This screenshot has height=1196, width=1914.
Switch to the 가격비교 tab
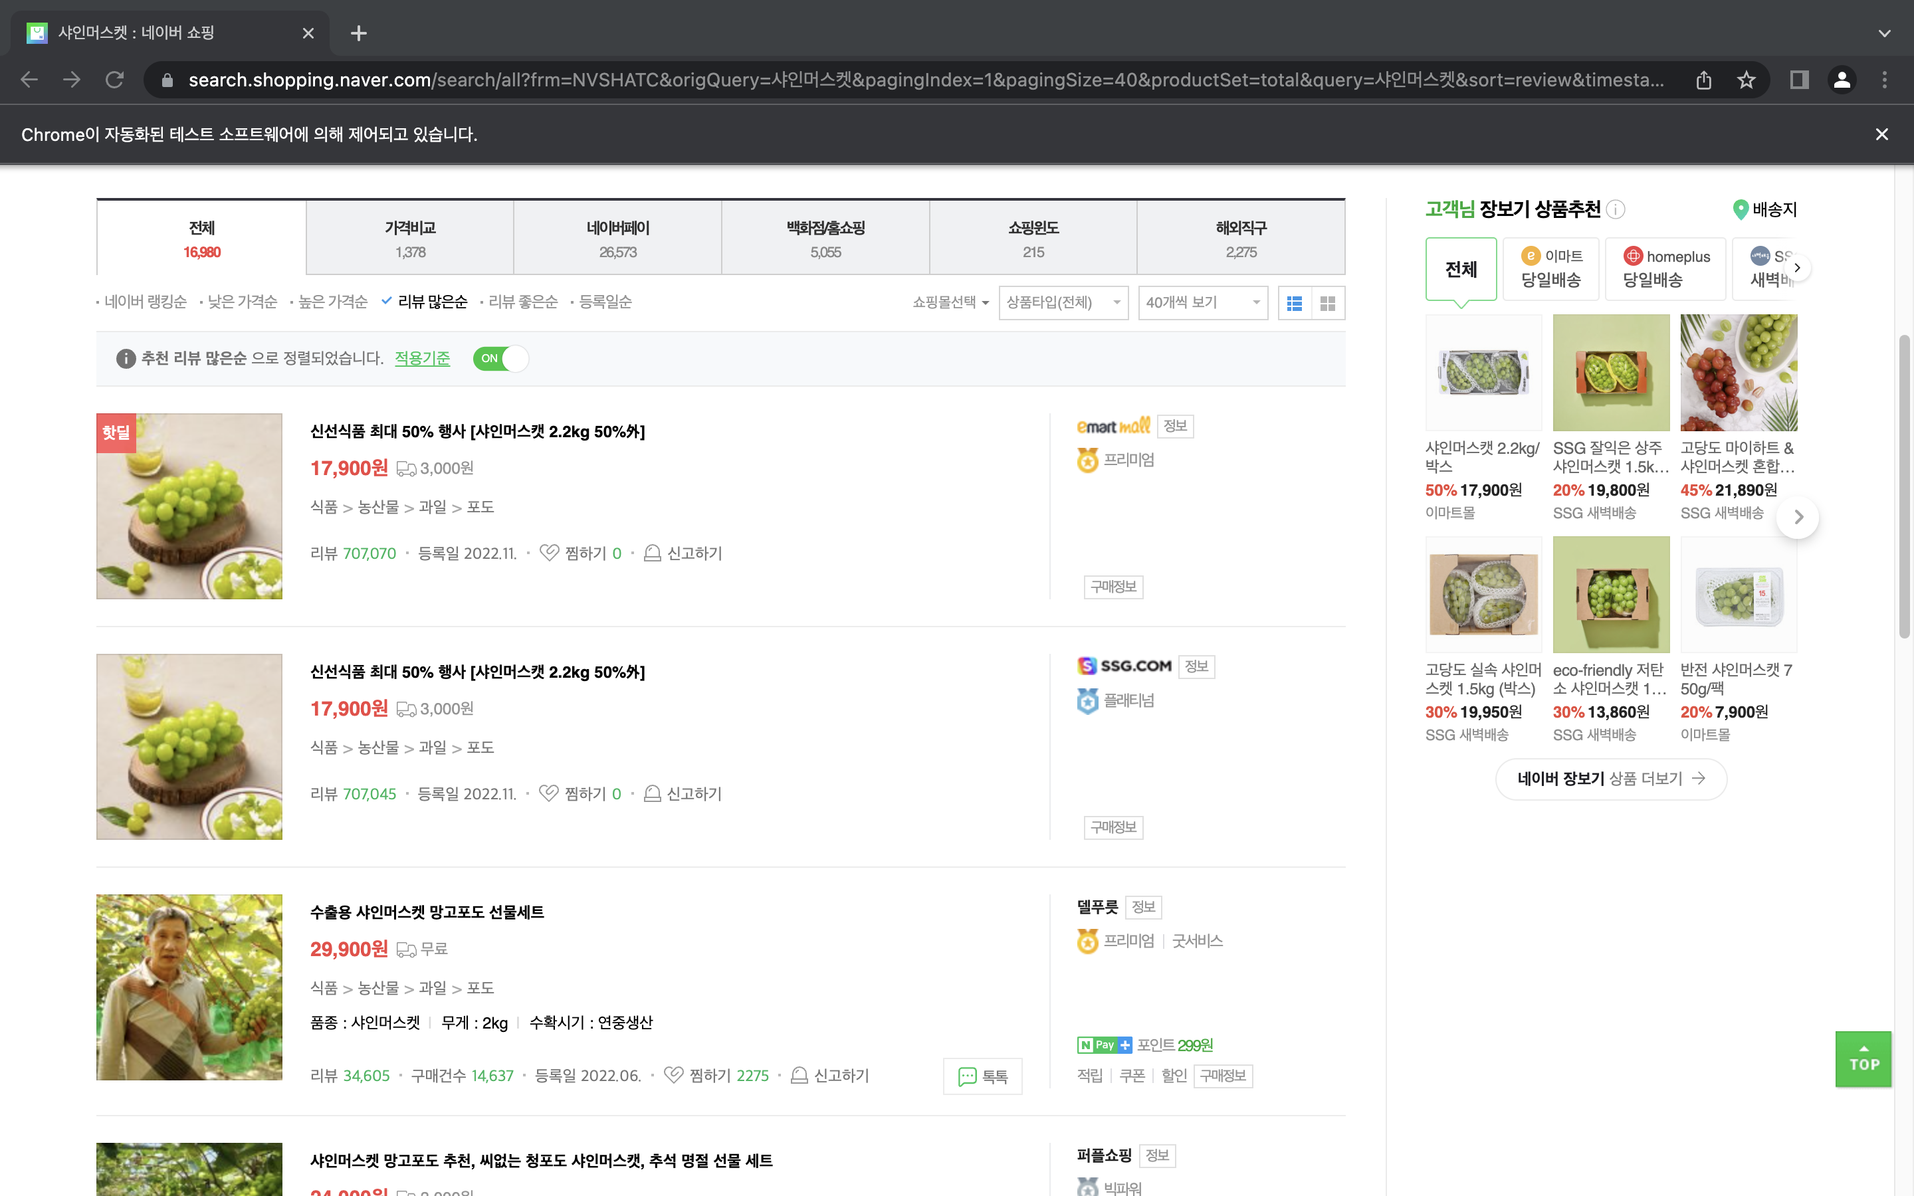click(x=411, y=239)
